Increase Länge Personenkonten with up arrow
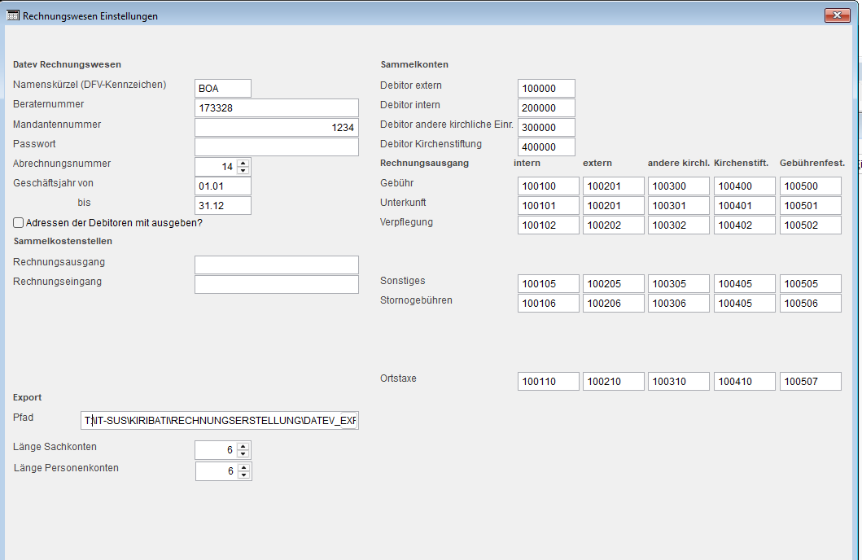862x560 pixels. (x=244, y=467)
